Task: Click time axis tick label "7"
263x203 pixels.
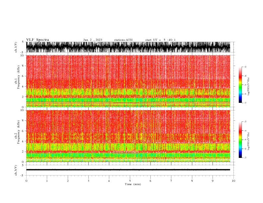Action: click(x=171, y=181)
